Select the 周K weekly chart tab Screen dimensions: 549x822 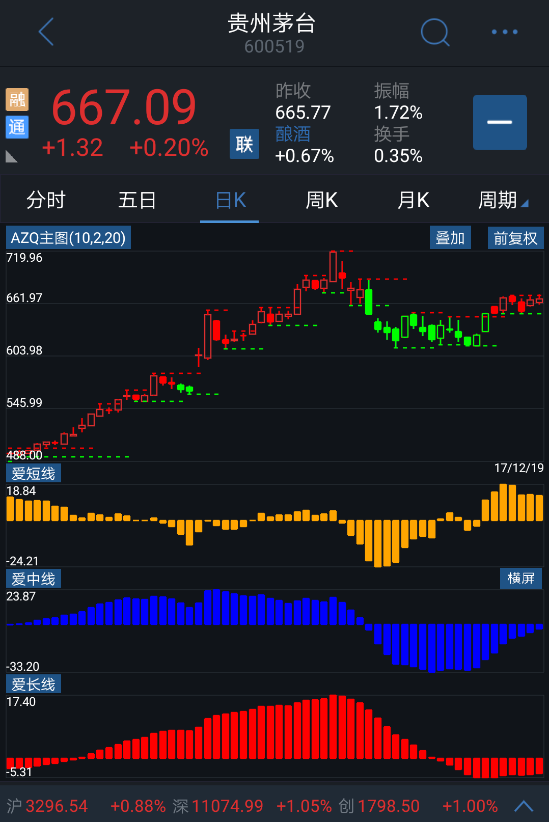(x=321, y=200)
